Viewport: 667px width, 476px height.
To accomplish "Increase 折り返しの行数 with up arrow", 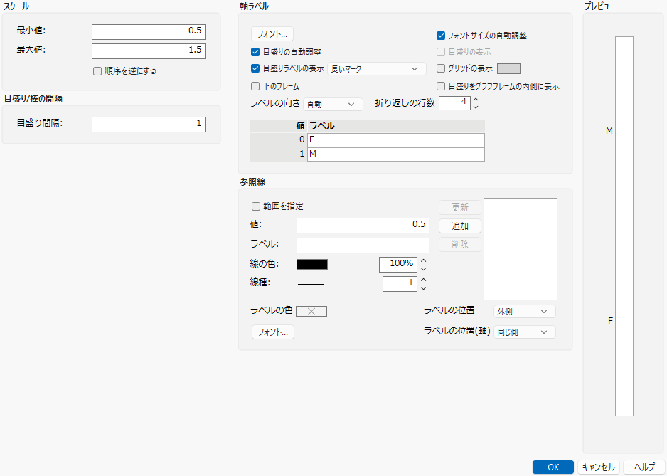I will (x=476, y=100).
